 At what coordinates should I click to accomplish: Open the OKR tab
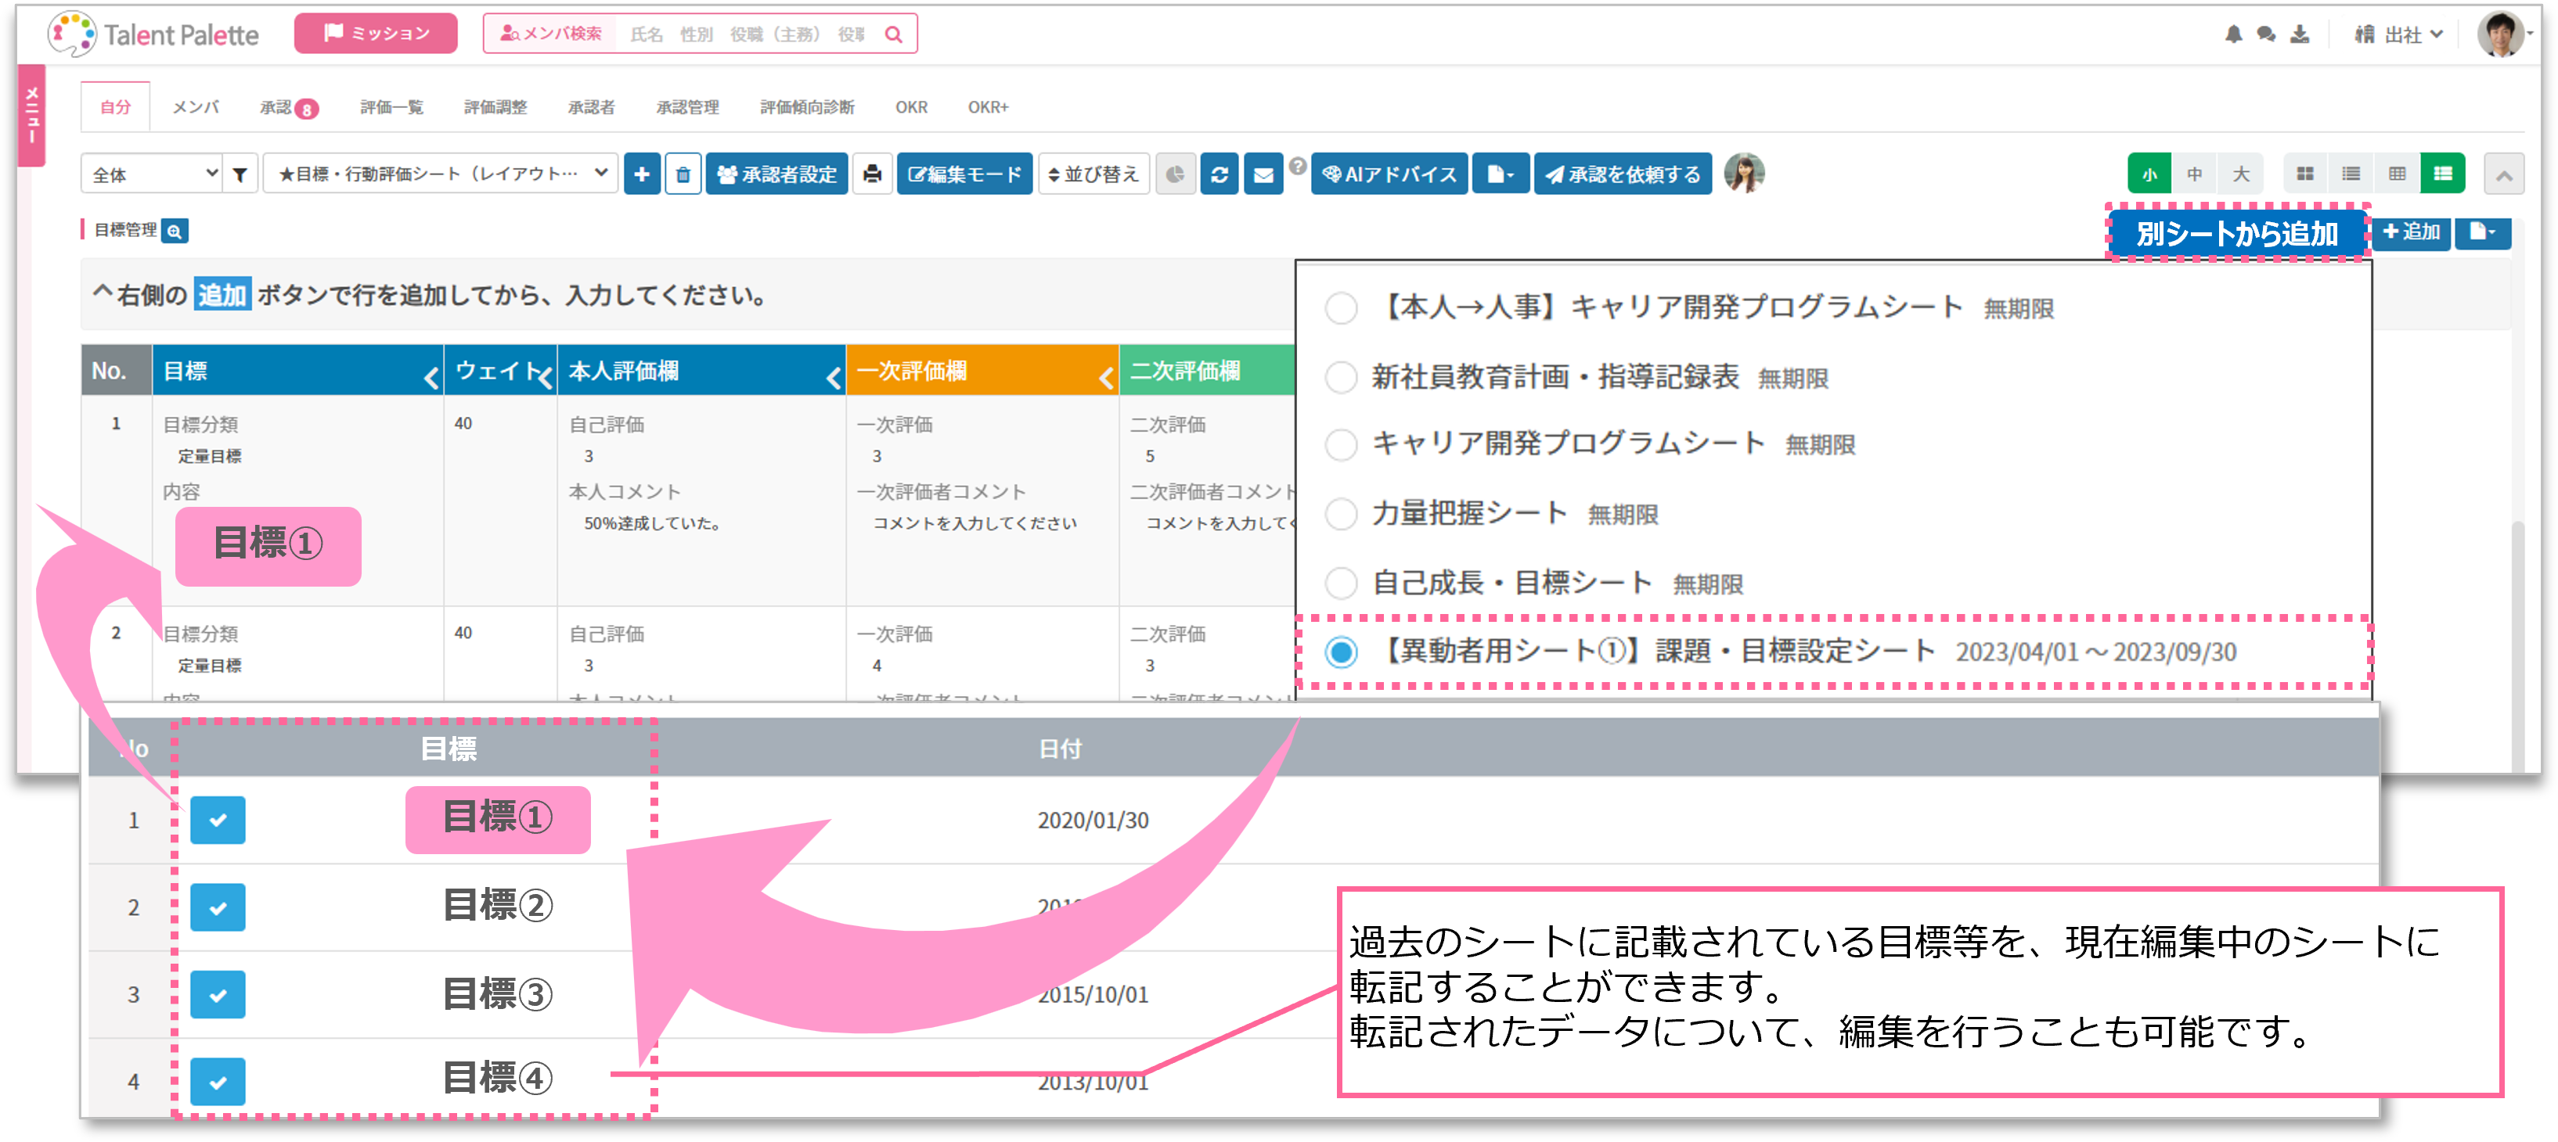[910, 107]
